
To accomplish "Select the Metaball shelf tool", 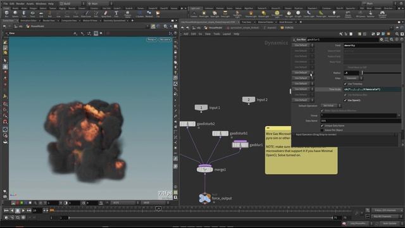I will [149, 14].
